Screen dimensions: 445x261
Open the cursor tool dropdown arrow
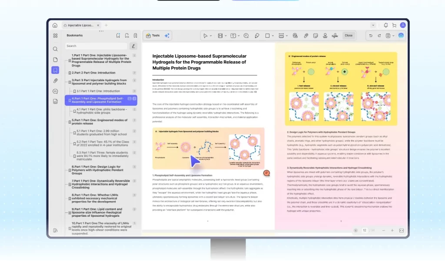pos(211,36)
